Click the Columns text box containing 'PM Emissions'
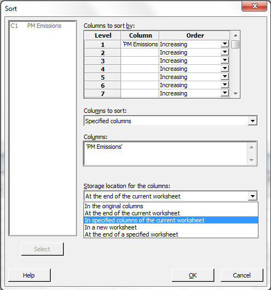This screenshot has height=290, width=271. pyautogui.click(x=166, y=153)
